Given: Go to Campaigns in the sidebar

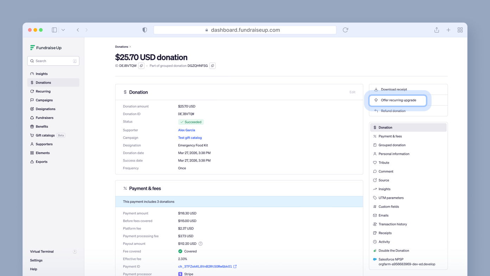Looking at the screenshot, I should point(53,100).
